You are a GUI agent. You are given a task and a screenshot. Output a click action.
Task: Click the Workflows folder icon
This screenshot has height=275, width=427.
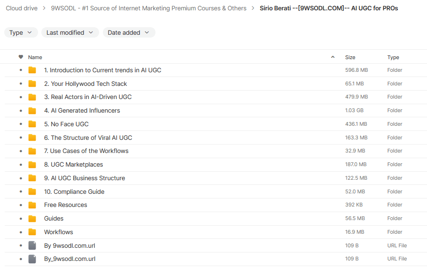(x=32, y=232)
